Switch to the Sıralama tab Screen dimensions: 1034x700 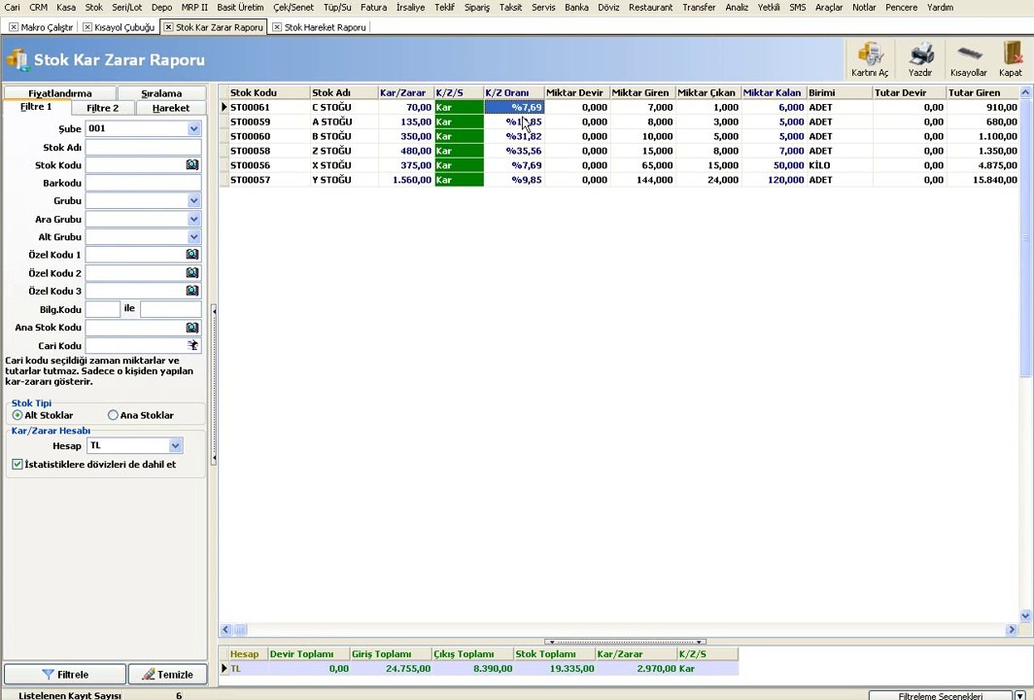click(x=161, y=93)
